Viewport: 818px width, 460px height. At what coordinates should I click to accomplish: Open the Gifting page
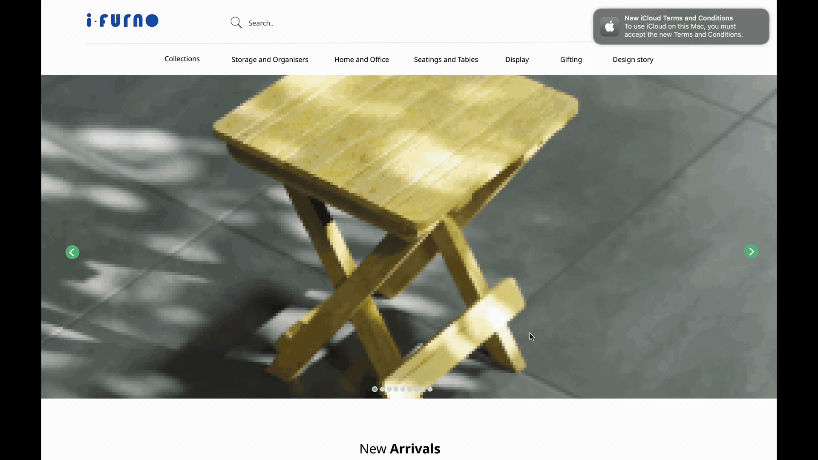coord(571,60)
